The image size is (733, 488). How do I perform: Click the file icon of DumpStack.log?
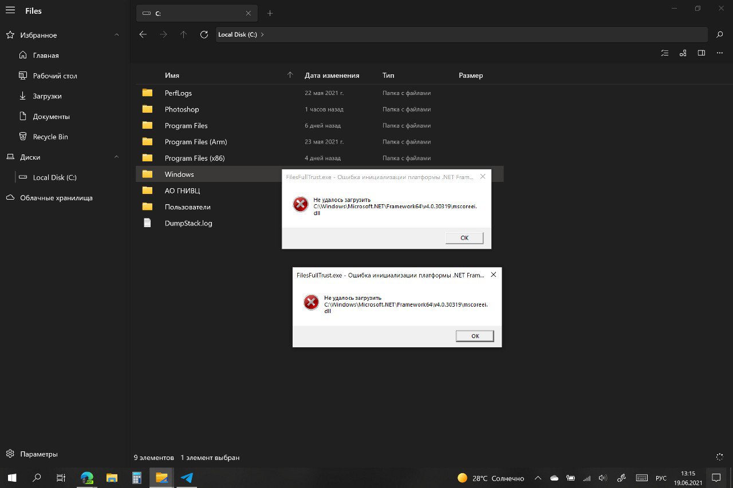147,223
